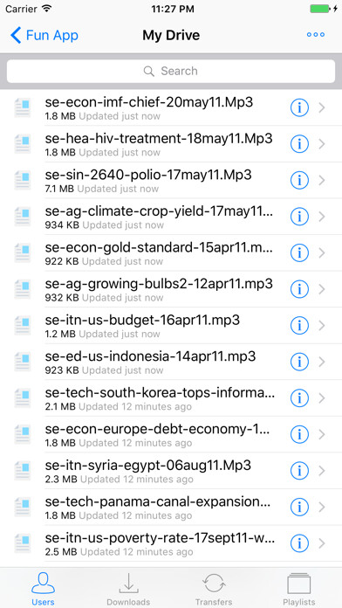Open file se-ag-growing-bulbs2-12apr11.mp3
Image resolution: width=342 pixels, height=608 pixels.
pos(159,284)
